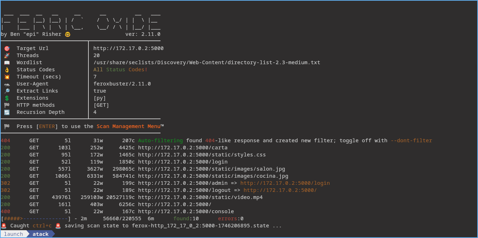Viewport: 478px width, 238px height.
Task: Follow the 200 GET /login result URL
Action: pos(183,162)
